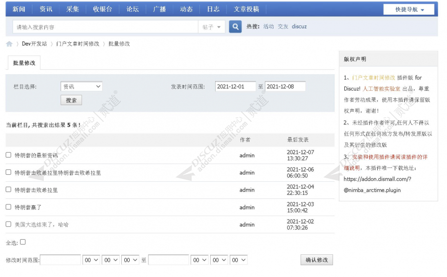447x277 pixels.
Task: Go to 采集 in the navigation bar
Action: tap(73, 9)
